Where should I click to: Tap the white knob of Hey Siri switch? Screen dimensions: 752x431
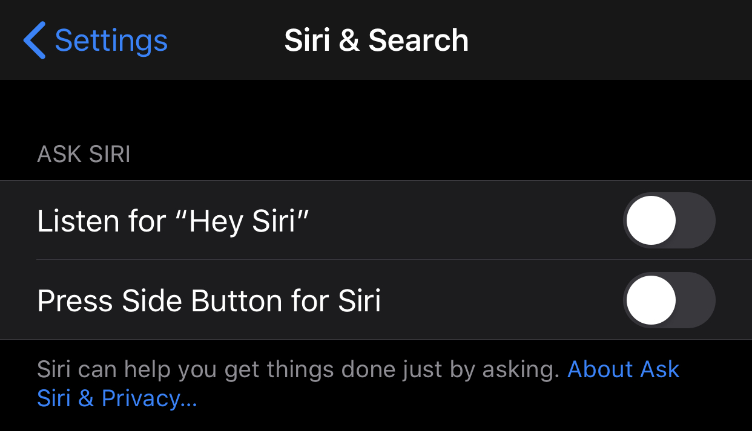651,221
